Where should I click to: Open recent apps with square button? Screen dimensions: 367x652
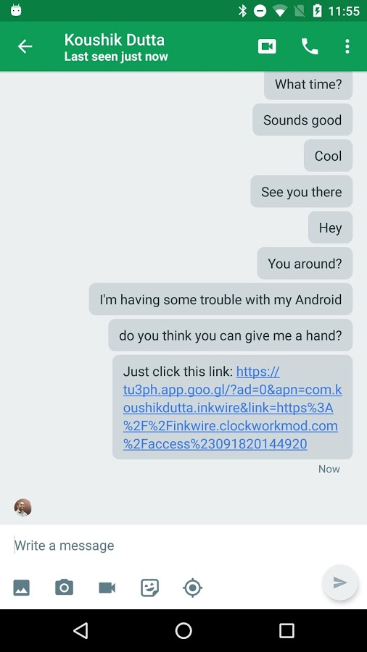pos(286,630)
